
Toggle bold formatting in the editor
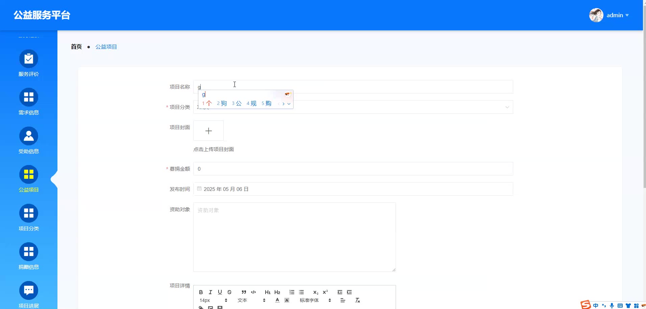[x=201, y=292]
